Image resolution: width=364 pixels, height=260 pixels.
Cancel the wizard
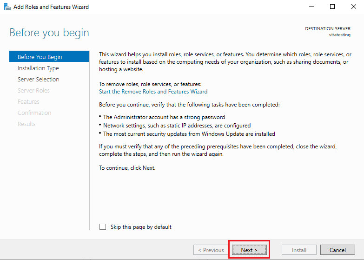click(x=338, y=250)
